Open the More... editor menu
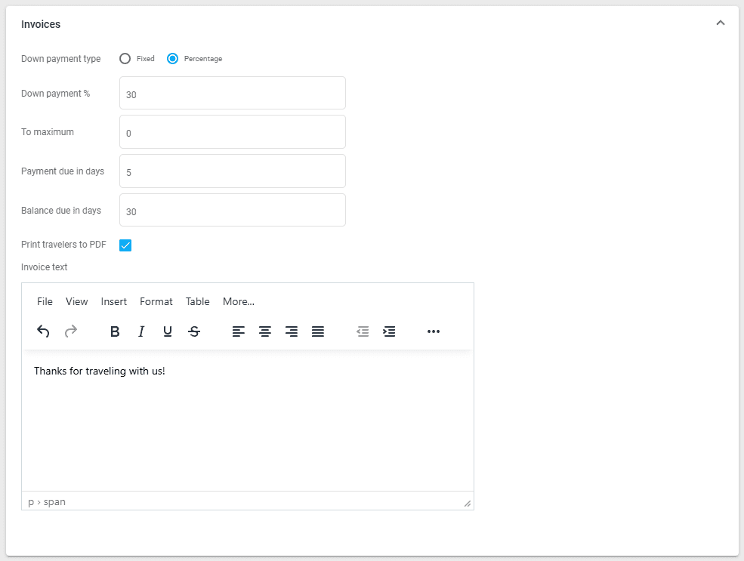 coord(238,301)
